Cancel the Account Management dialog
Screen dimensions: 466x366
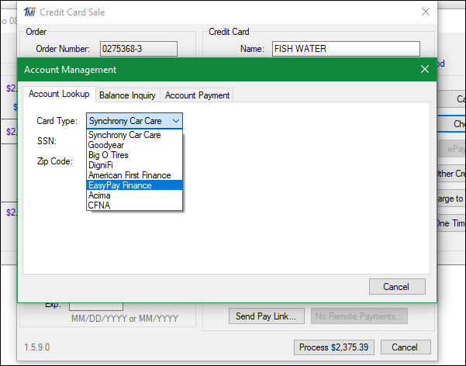pos(397,287)
